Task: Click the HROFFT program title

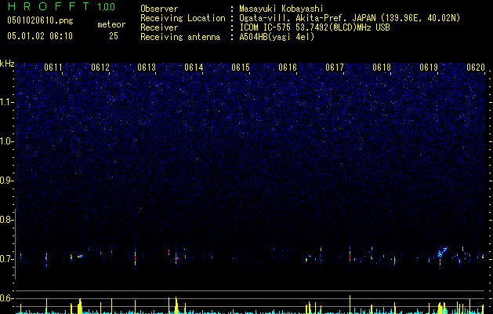Action: [48, 6]
